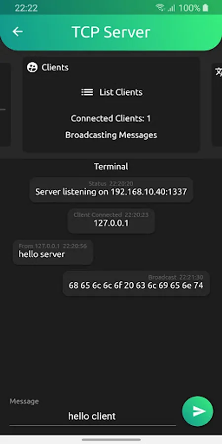222x444 pixels.
Task: Select the Client Connected 127.0.0.1 bubble
Action: (111, 221)
